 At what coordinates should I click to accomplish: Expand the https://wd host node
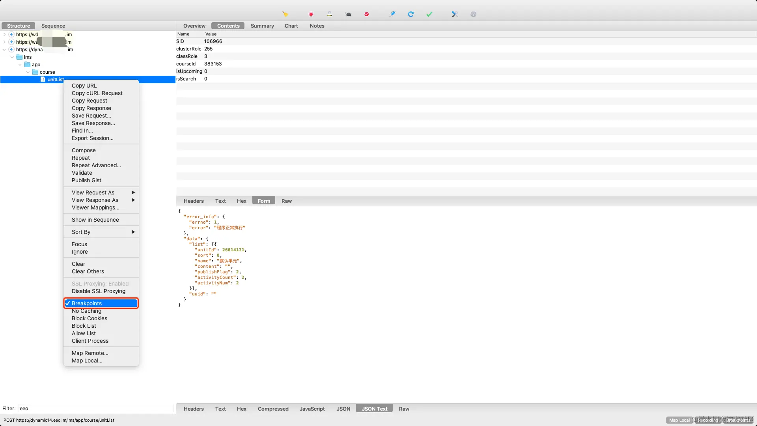coord(4,35)
